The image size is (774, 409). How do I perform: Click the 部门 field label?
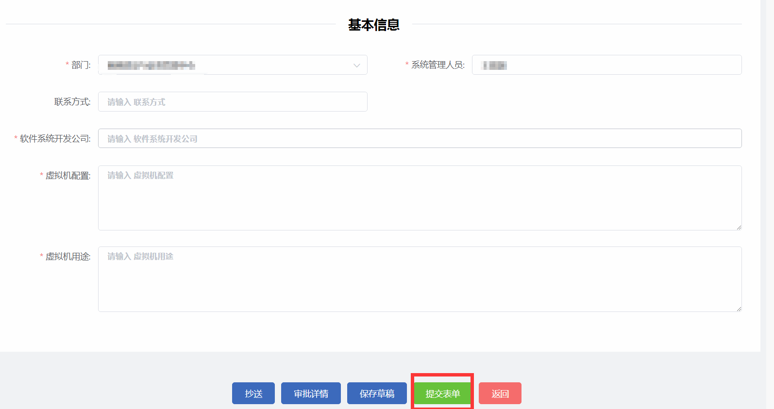tap(81, 65)
